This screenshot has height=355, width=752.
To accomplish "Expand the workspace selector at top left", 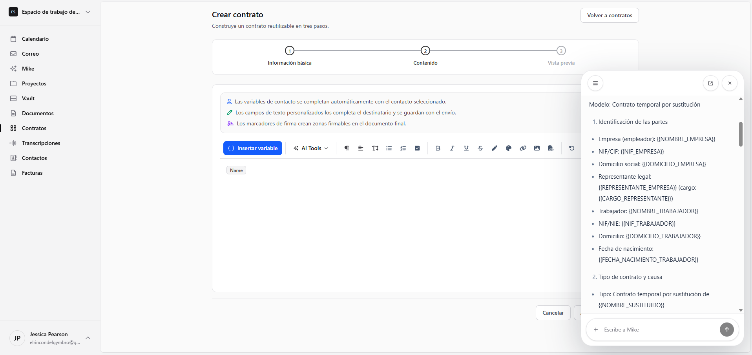I will pyautogui.click(x=88, y=12).
